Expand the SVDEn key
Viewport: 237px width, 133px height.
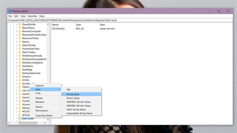pyautogui.click(x=17, y=80)
